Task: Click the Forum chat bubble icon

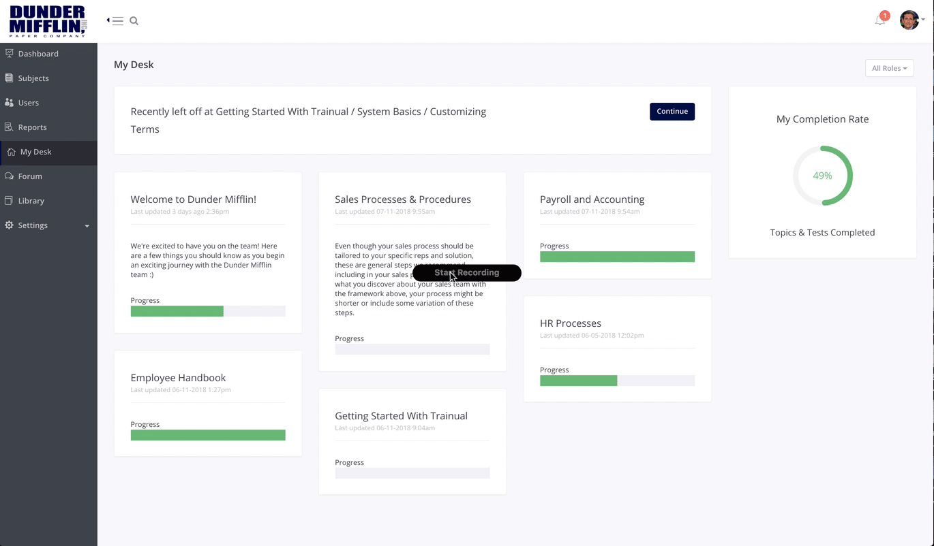Action: point(9,176)
